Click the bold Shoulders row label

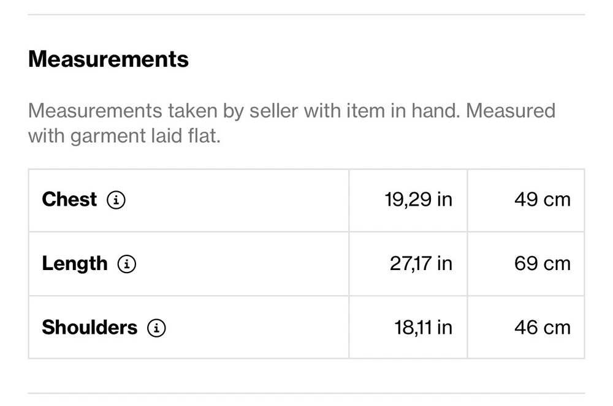click(x=89, y=328)
